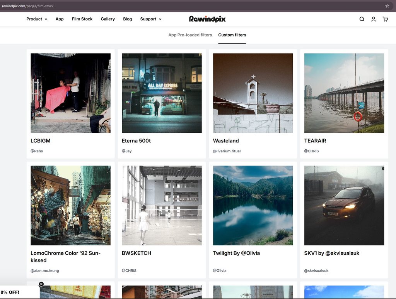
Task: Open the SKV1 car thumbnail
Action: click(x=344, y=205)
